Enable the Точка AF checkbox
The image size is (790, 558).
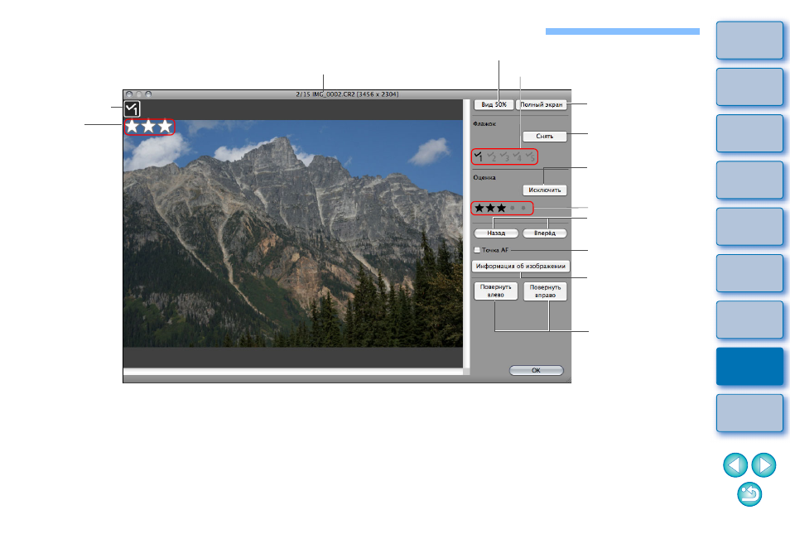click(477, 250)
